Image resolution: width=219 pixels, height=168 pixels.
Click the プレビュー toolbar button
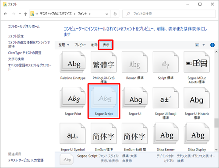coord(80,45)
